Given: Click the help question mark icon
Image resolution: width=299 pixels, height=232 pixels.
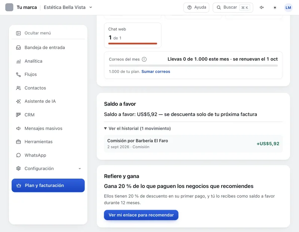Looking at the screenshot, I should coord(189,7).
